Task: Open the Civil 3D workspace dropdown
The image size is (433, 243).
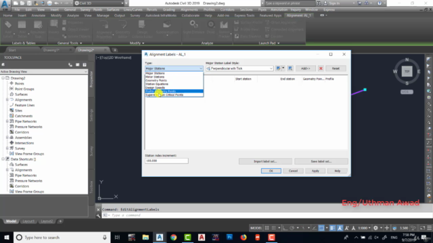Action: (99, 3)
